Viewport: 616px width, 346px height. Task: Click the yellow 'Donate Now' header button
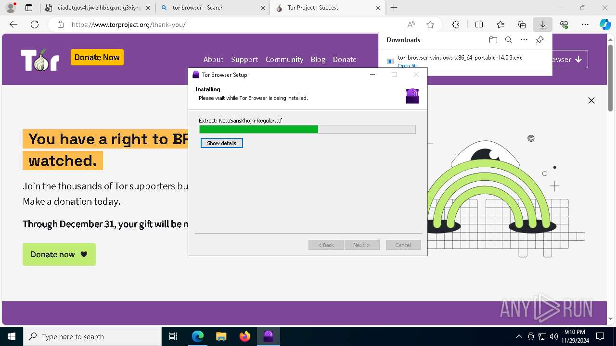(97, 57)
